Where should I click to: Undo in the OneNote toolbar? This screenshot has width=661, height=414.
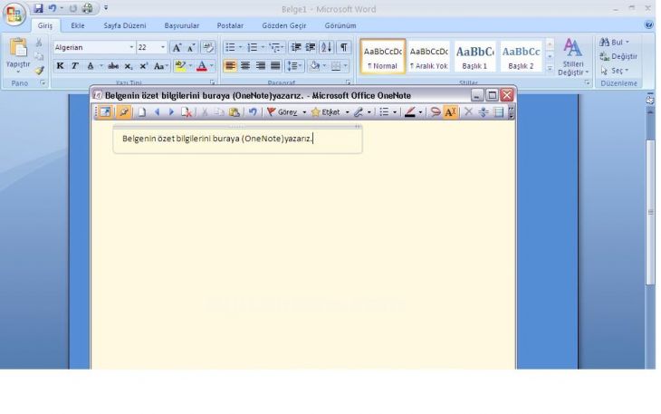coord(253,112)
